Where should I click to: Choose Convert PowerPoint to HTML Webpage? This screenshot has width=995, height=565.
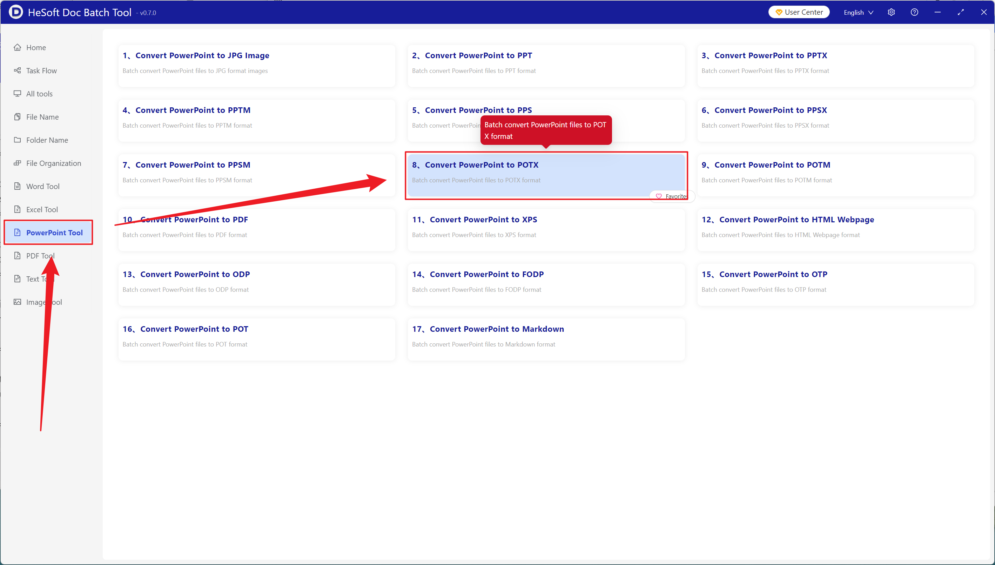tap(835, 230)
